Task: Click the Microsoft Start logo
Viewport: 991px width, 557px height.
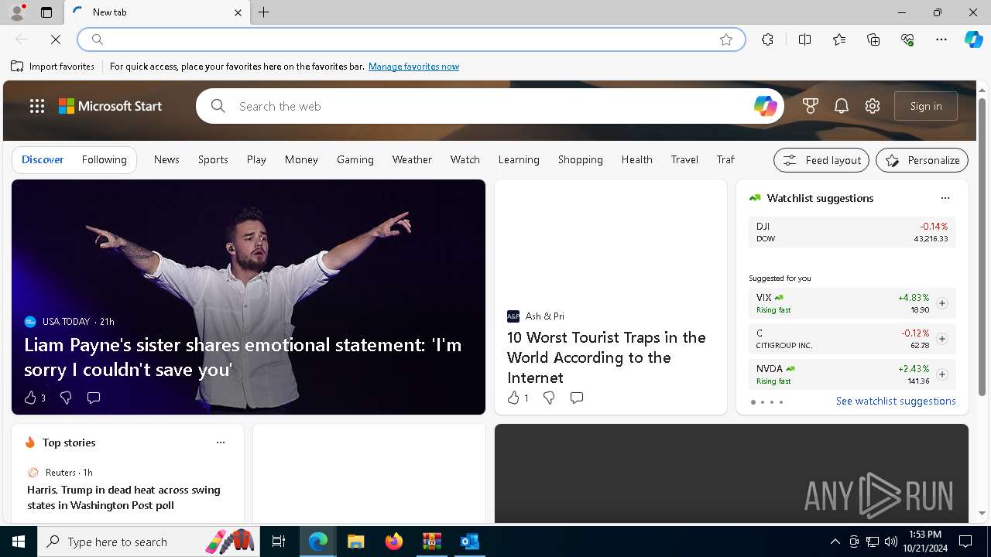Action: click(x=110, y=106)
